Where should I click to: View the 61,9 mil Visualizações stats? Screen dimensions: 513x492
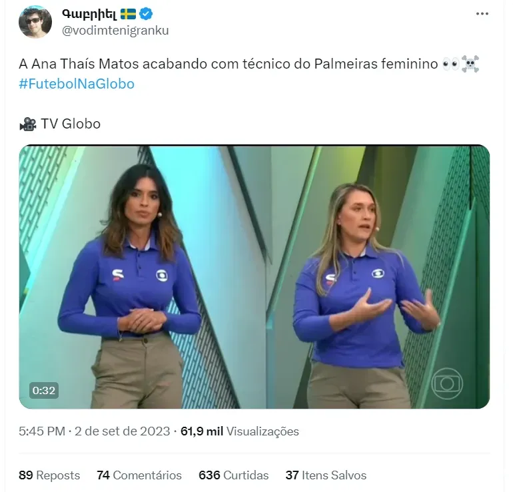click(239, 431)
